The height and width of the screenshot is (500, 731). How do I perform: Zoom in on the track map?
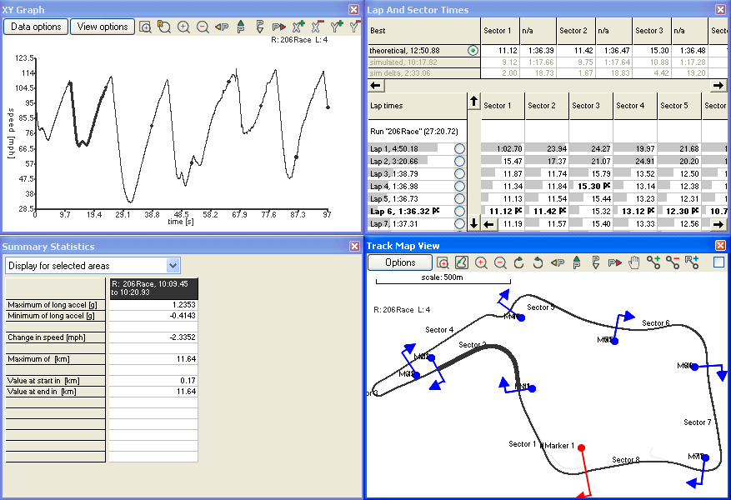click(x=481, y=262)
